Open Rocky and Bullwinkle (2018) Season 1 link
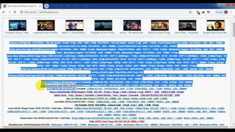The height and width of the screenshot is (132, 235). click(117, 92)
